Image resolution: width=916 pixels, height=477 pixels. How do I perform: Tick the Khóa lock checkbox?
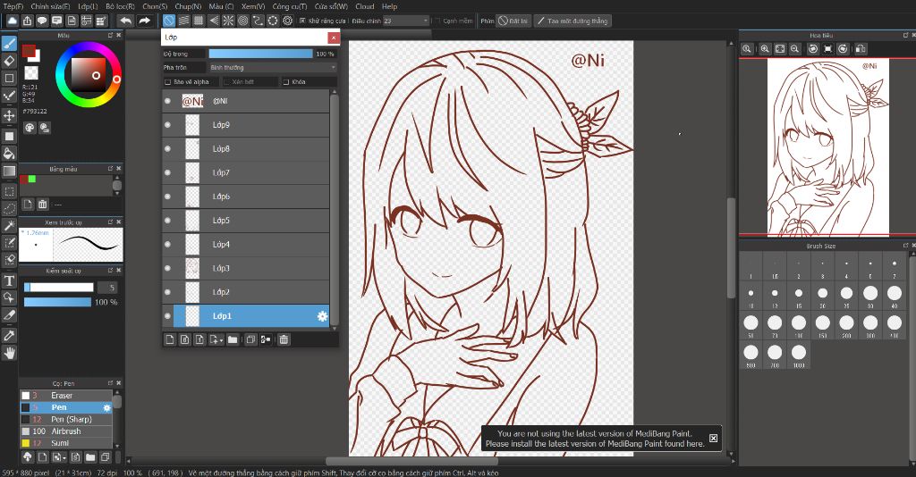[x=286, y=82]
